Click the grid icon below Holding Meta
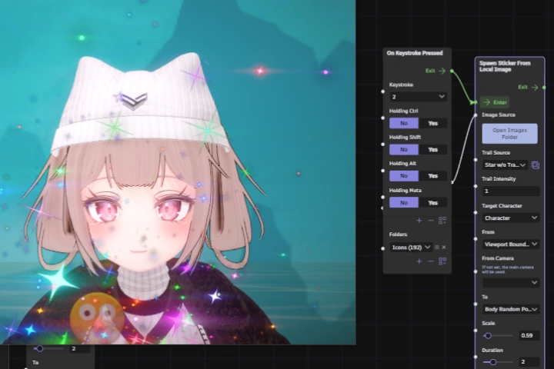 (442, 220)
